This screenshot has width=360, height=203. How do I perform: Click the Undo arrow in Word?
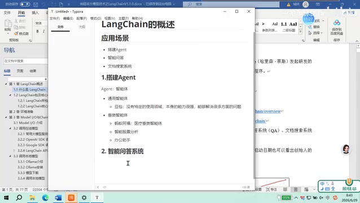pos(43,5)
